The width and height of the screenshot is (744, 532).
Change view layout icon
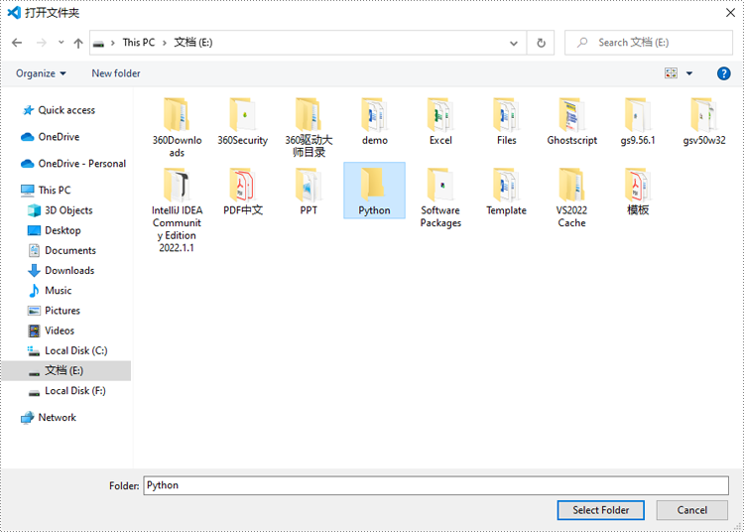point(671,73)
